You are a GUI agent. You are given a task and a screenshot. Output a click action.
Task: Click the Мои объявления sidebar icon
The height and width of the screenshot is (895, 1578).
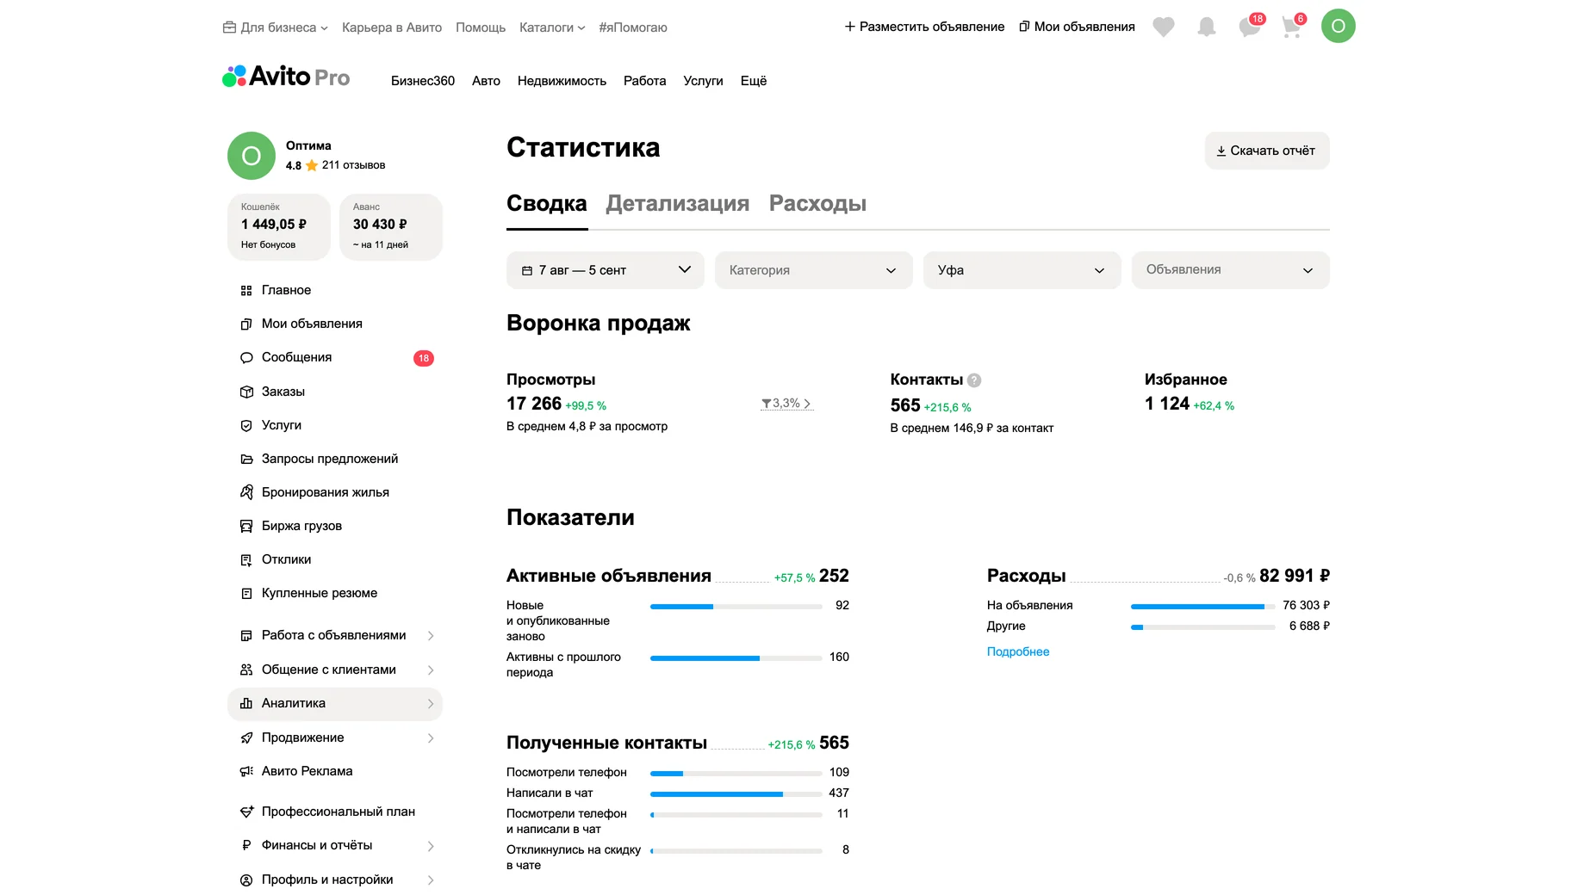click(x=246, y=324)
